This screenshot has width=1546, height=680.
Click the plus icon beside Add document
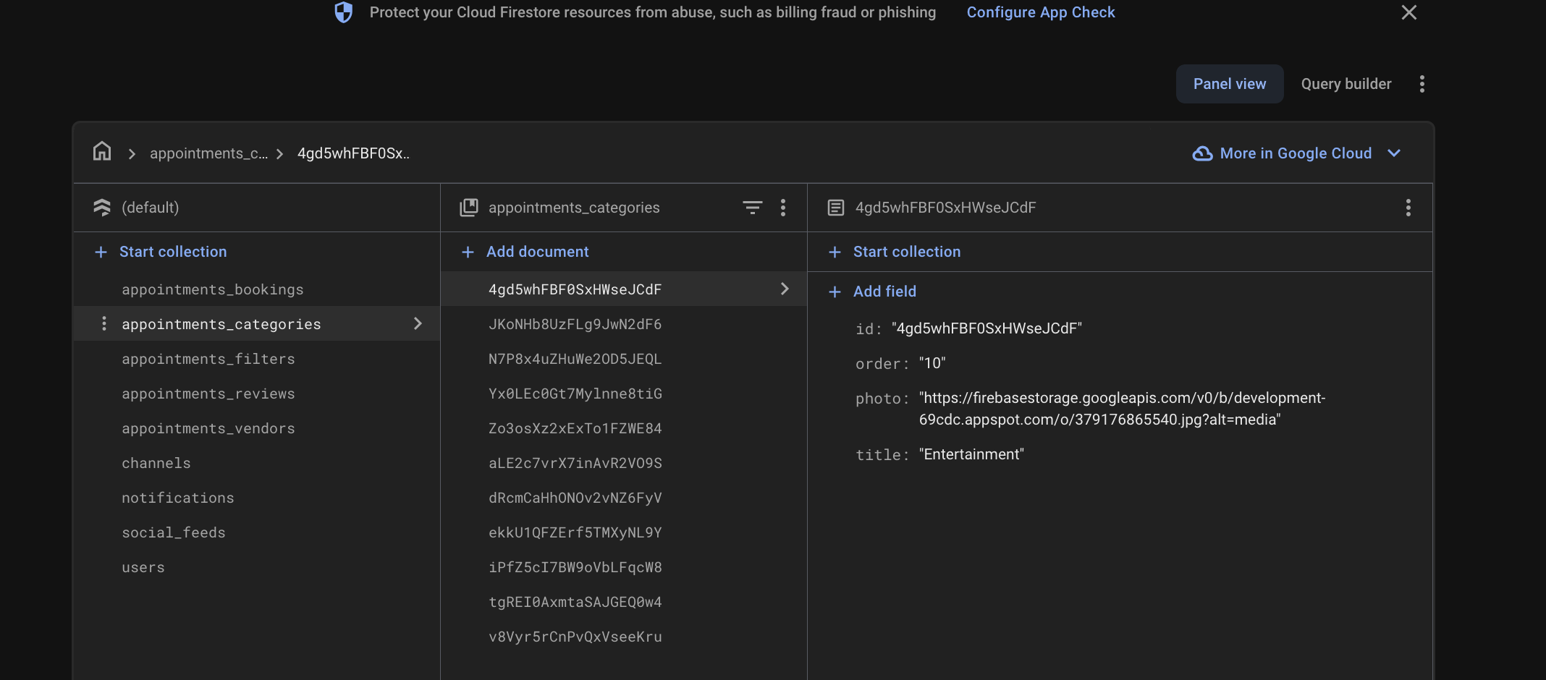[x=468, y=252]
